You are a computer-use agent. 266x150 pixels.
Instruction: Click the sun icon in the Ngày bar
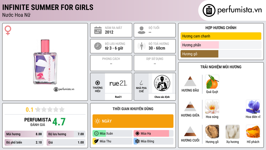[x=97, y=121]
